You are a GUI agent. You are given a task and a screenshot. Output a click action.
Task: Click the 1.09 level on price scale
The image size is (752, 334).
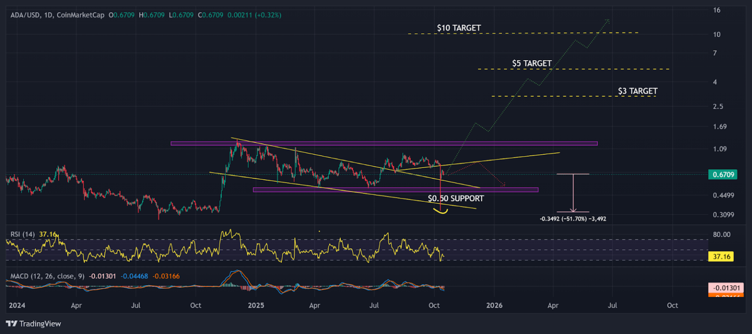[720, 149]
